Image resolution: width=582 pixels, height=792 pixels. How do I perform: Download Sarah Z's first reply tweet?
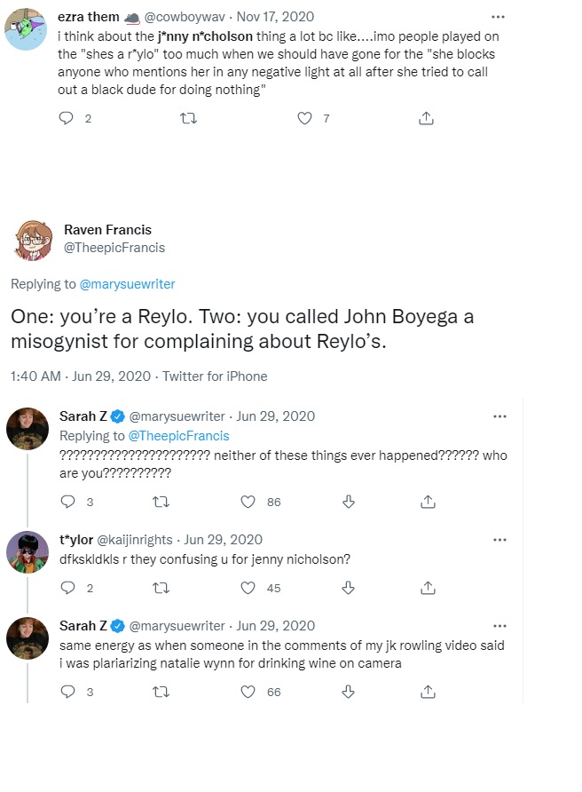pyautogui.click(x=349, y=502)
